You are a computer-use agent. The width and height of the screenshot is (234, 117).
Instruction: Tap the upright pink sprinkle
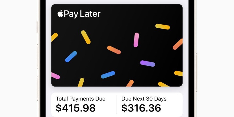pos(136,40)
